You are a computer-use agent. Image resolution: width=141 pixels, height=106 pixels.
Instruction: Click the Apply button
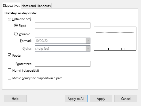(x=101, y=98)
